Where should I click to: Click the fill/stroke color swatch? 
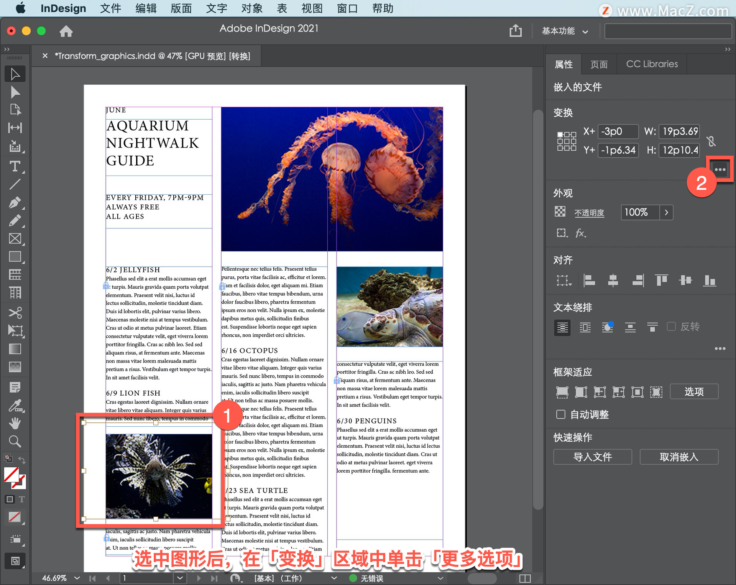[11, 475]
